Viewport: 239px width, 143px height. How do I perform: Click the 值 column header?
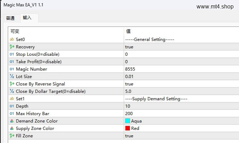128,31
